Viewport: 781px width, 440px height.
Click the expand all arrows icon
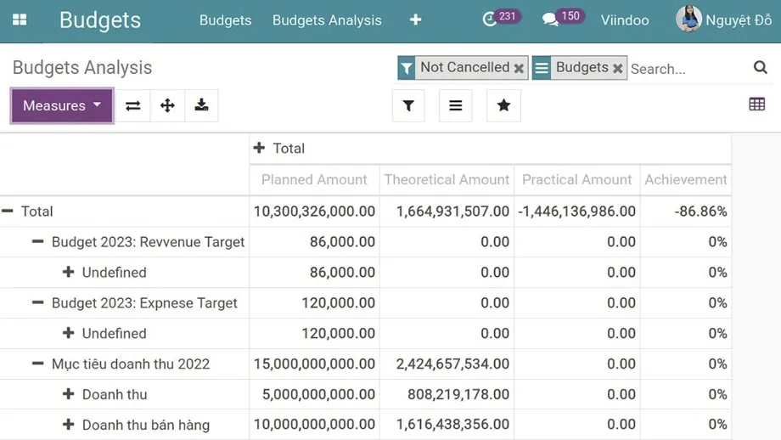(167, 105)
